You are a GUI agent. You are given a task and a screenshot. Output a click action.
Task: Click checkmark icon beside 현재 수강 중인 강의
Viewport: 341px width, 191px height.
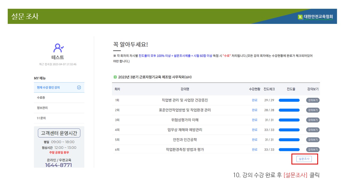pos(79,88)
